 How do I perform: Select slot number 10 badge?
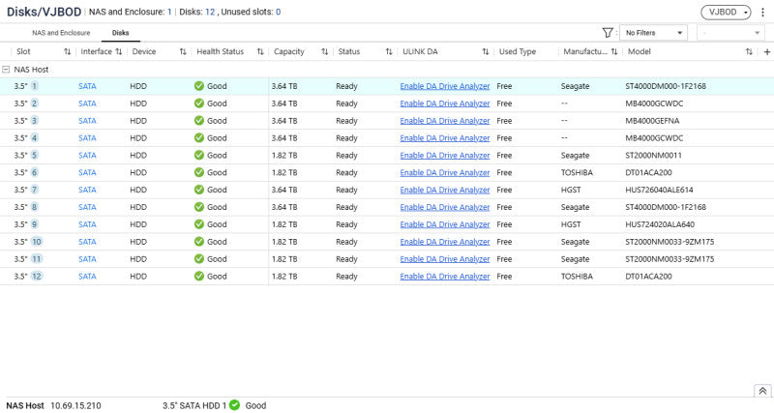(37, 241)
